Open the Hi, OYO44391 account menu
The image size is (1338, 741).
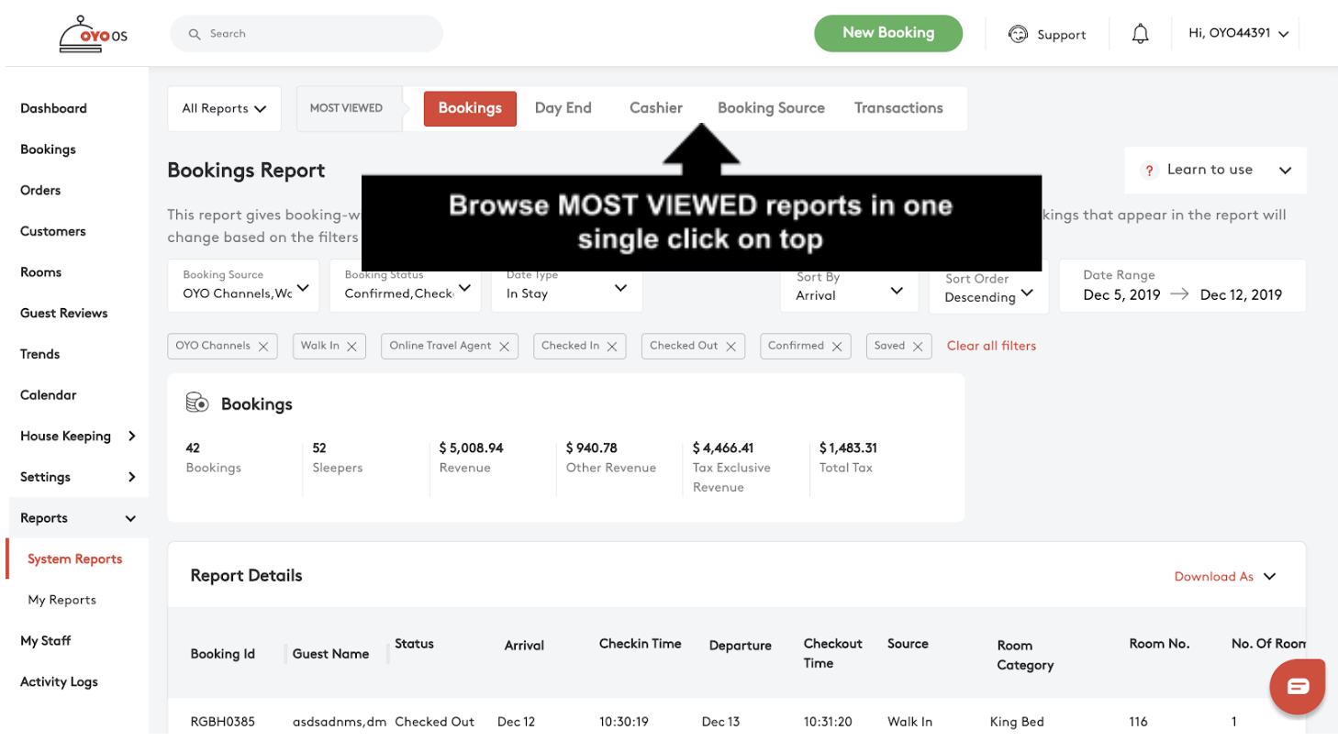(x=1238, y=34)
